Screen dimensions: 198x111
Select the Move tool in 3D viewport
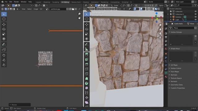tap(87, 24)
